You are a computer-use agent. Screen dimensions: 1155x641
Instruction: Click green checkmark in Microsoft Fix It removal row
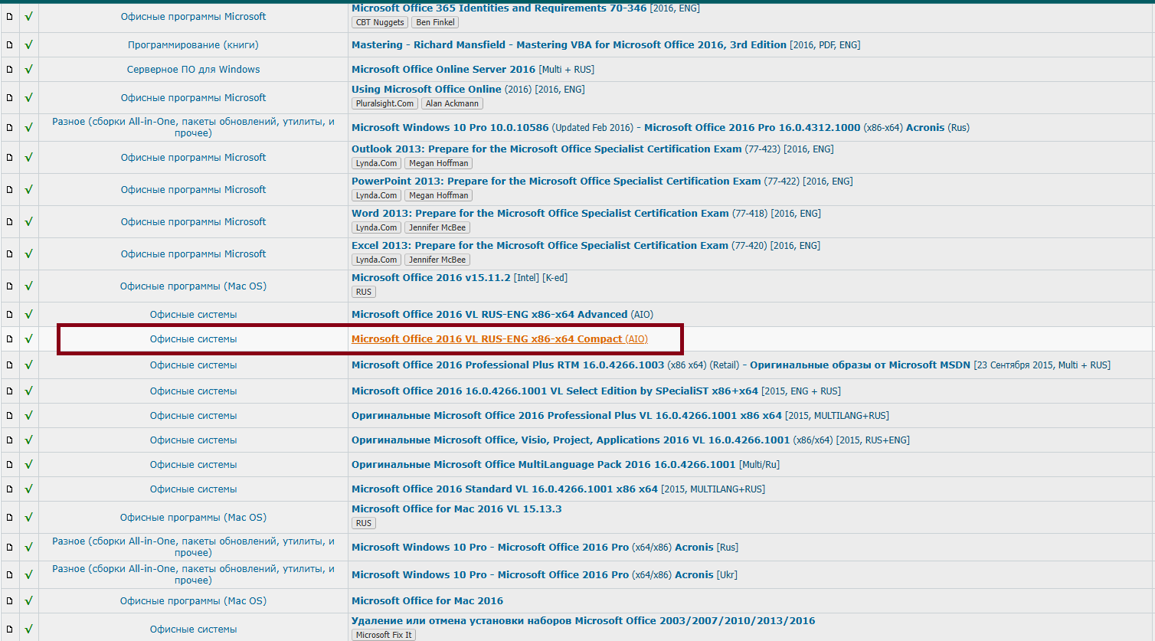pyautogui.click(x=28, y=629)
